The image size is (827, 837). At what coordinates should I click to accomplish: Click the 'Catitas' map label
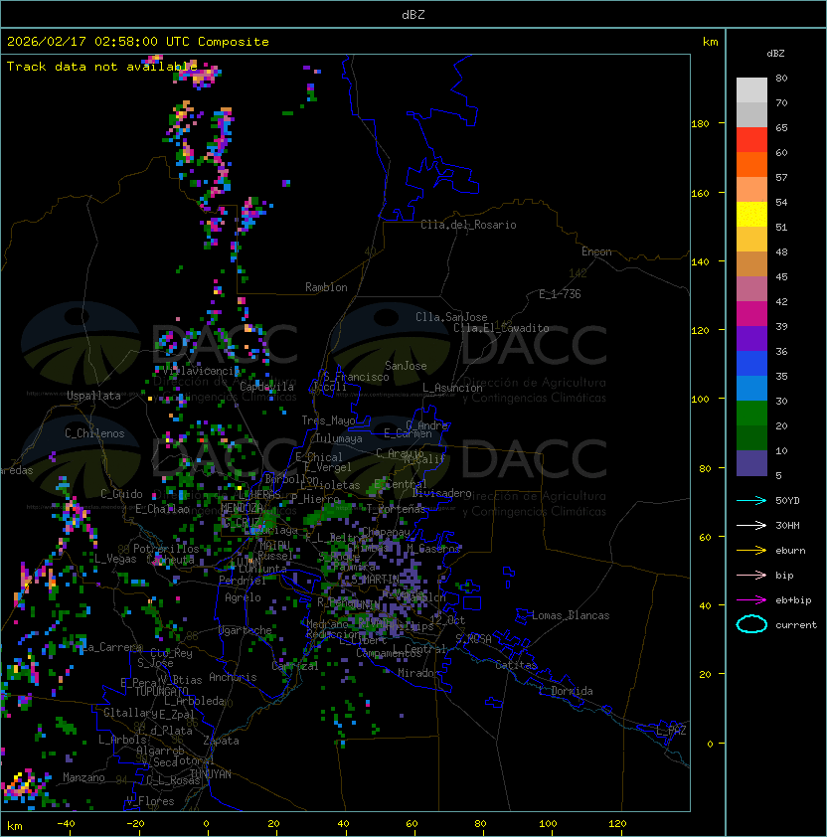(516, 665)
